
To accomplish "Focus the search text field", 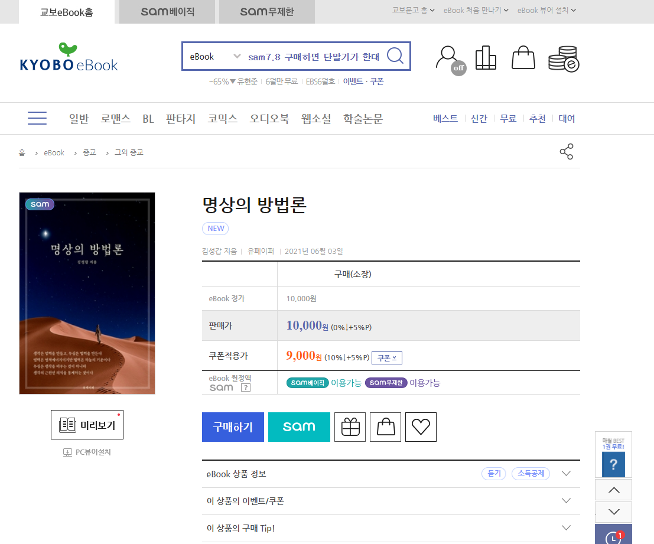I will pos(314,57).
